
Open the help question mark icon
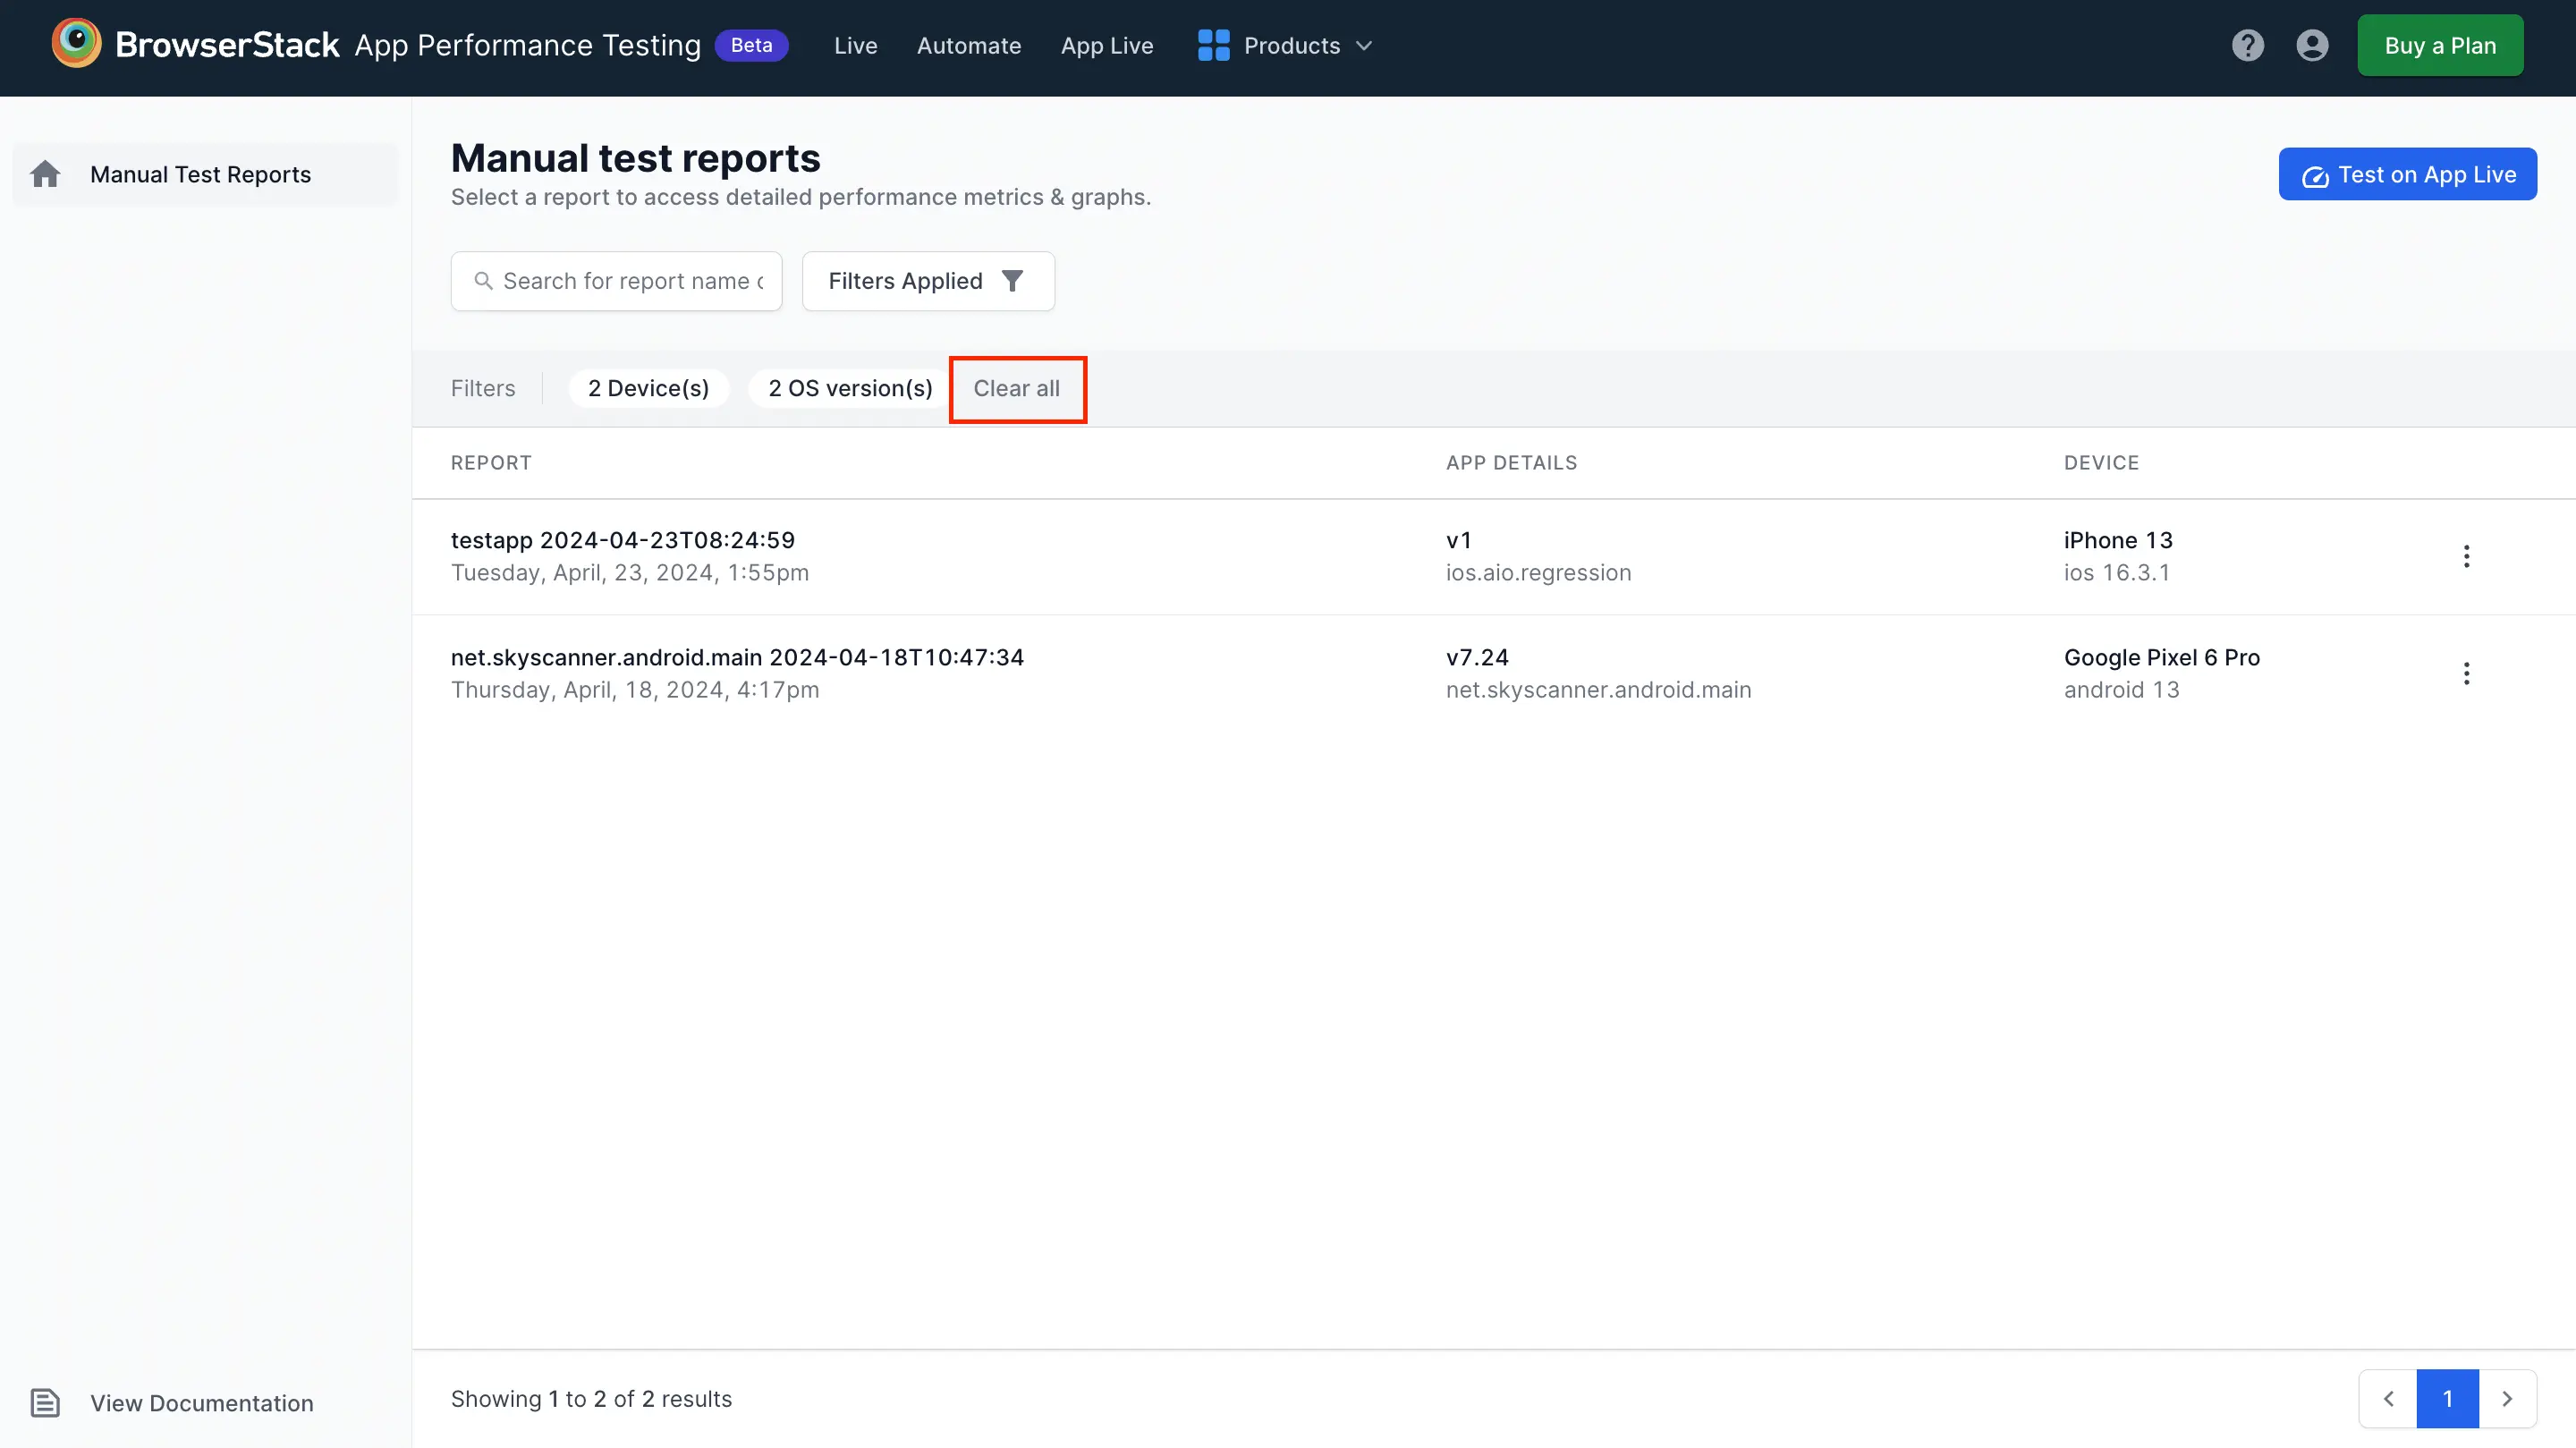(2247, 45)
